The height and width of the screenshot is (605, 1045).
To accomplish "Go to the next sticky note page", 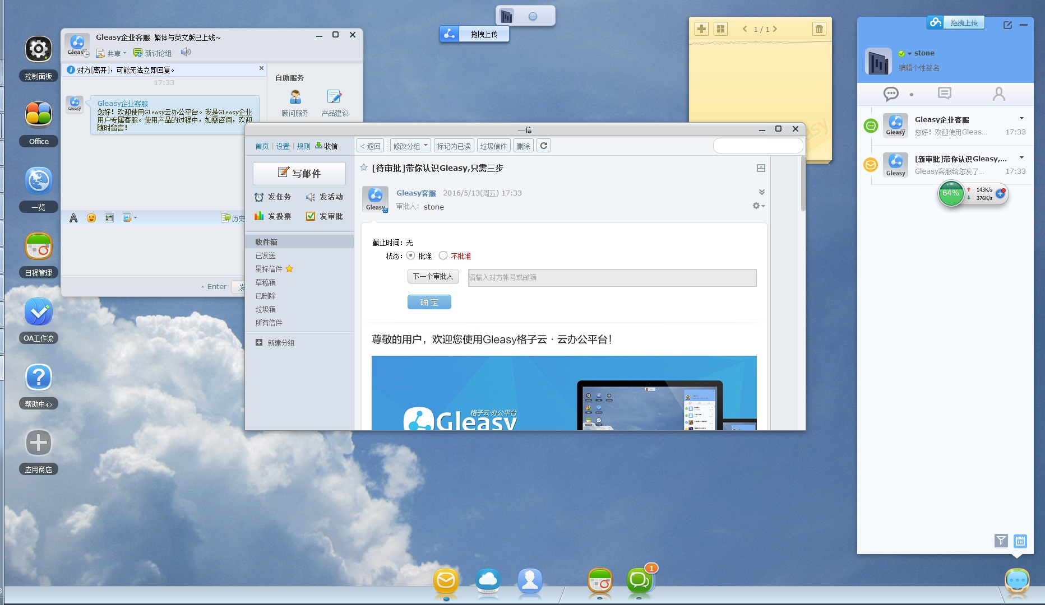I will click(775, 29).
